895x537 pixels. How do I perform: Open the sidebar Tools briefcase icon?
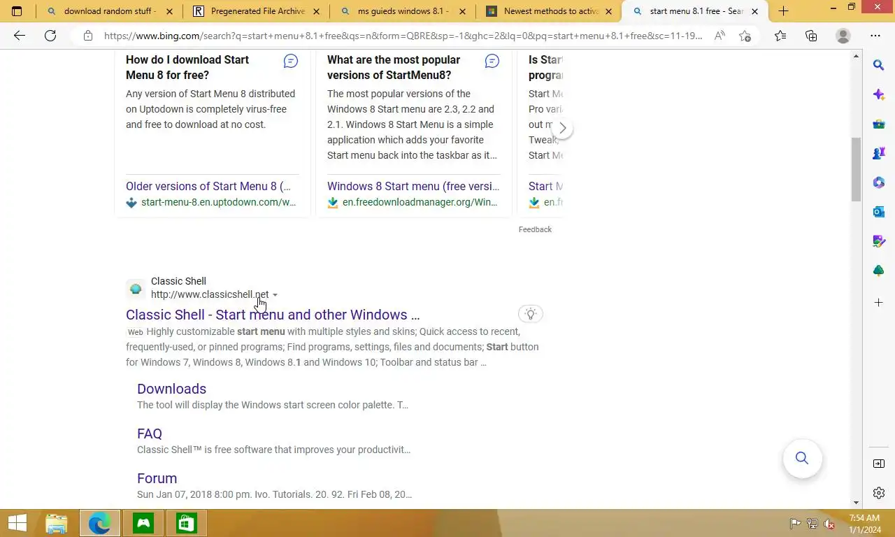click(x=879, y=124)
